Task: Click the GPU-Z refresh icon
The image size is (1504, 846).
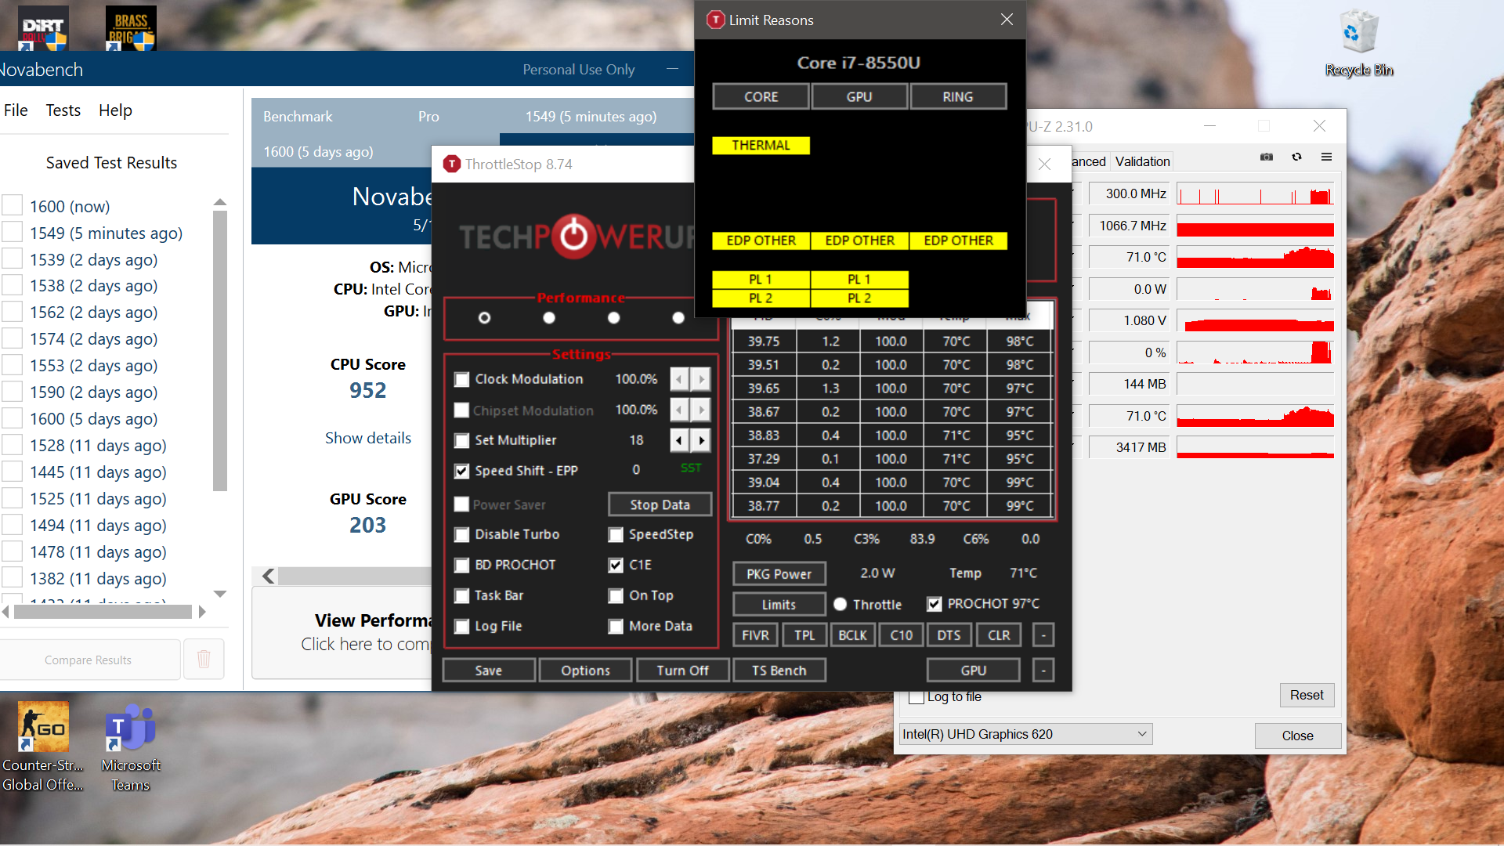Action: pyautogui.click(x=1297, y=157)
